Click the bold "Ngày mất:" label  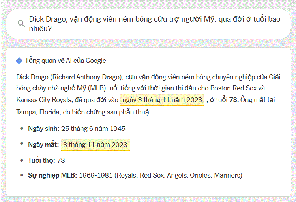[x=43, y=145]
